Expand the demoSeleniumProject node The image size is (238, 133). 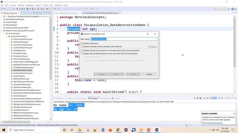2,19
